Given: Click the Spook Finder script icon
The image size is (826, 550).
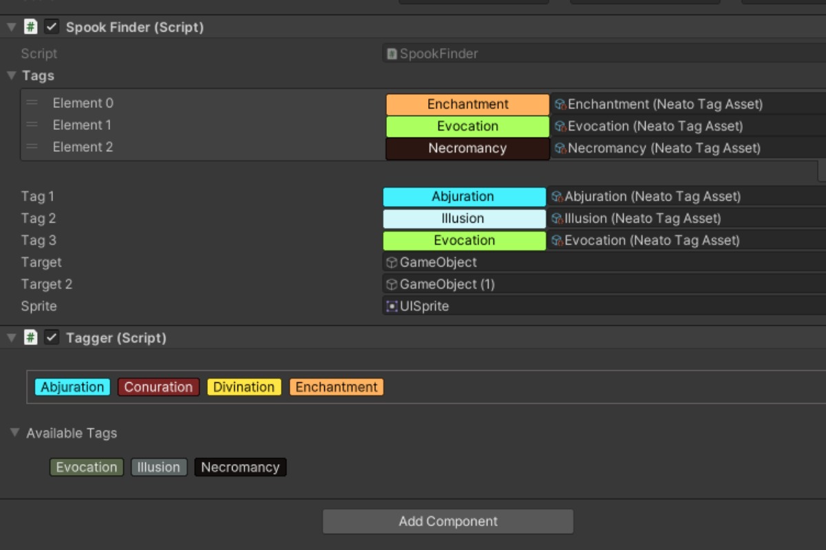Looking at the screenshot, I should 31,27.
